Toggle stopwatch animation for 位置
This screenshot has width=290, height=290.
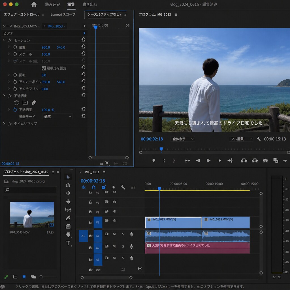pos(15,47)
